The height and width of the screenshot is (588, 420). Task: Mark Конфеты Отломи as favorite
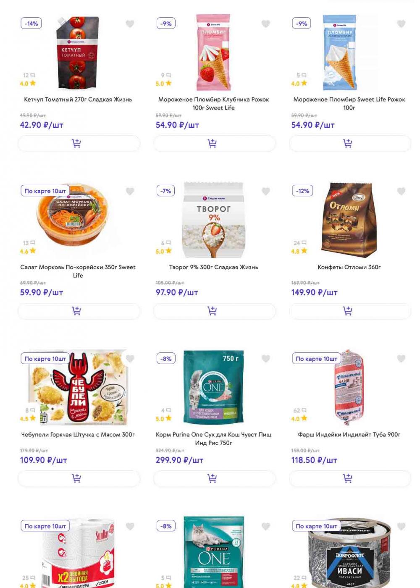click(402, 192)
